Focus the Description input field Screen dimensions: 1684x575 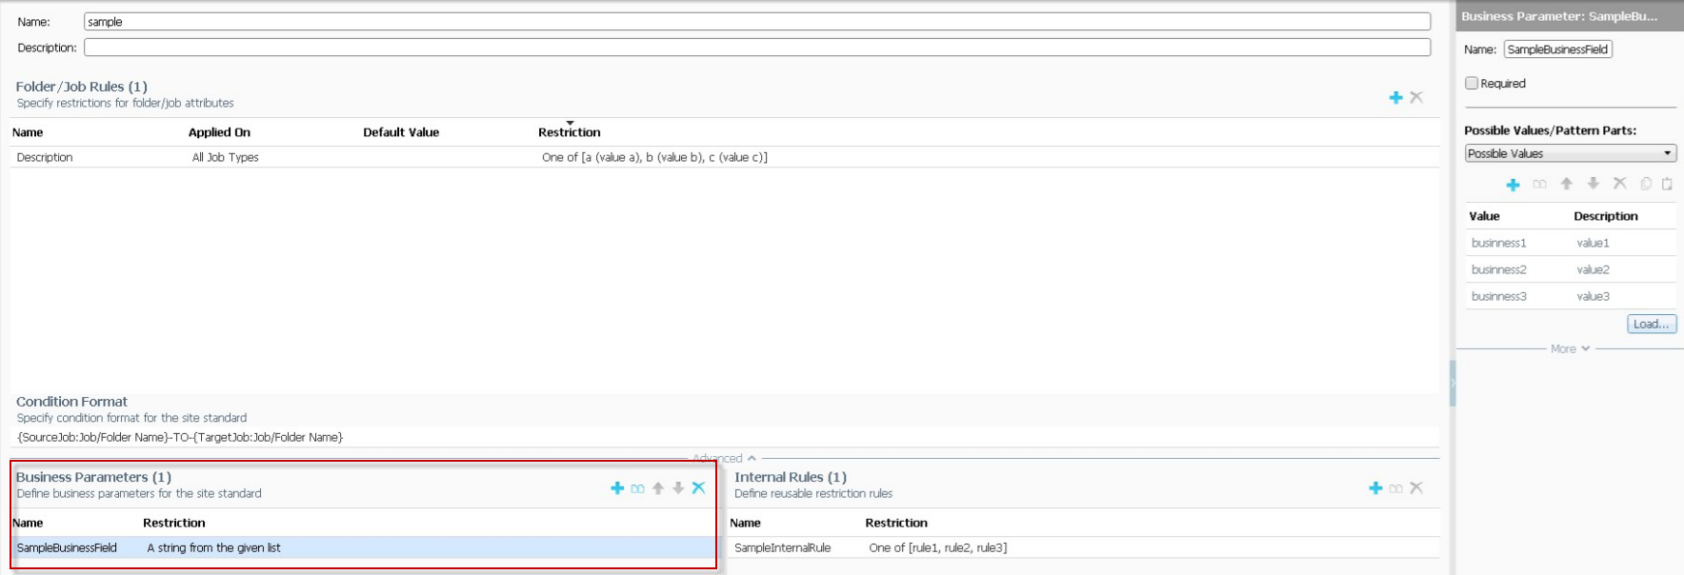coord(757,47)
